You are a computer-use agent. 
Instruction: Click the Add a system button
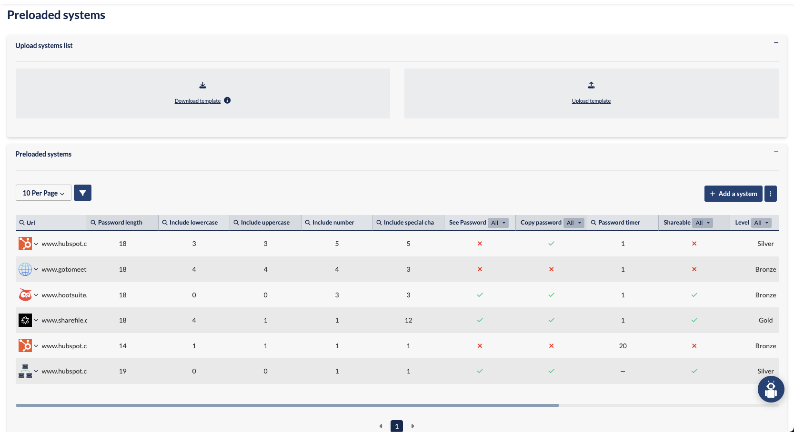click(x=733, y=194)
